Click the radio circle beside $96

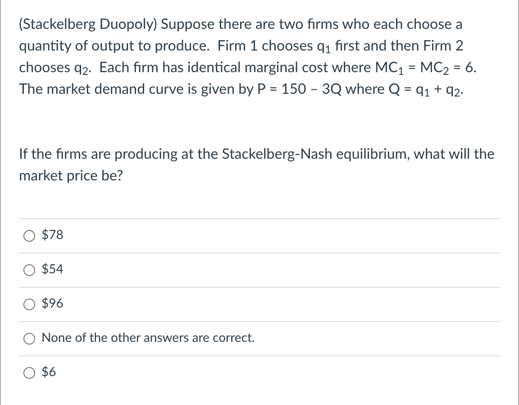[29, 304]
